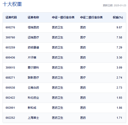Select the 云南白药 security name
This screenshot has height=125, width=128.
pos(33,88)
